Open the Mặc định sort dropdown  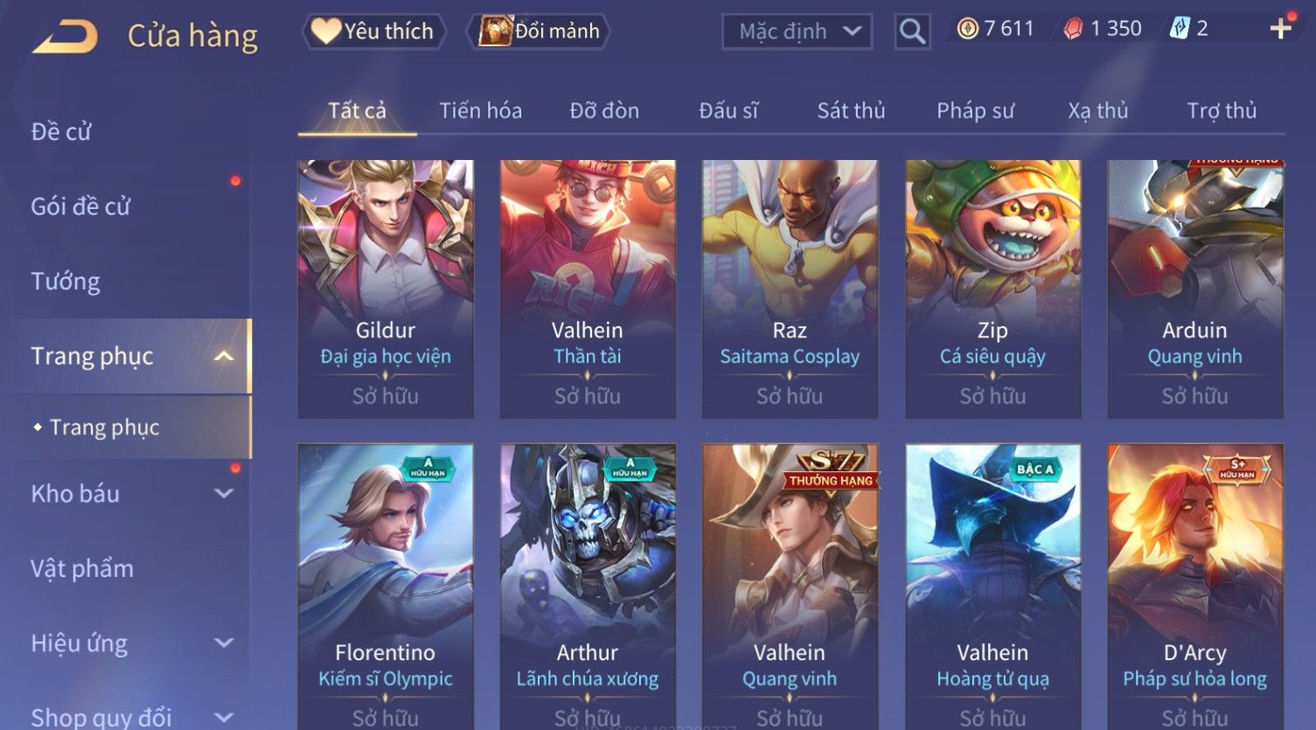797,31
